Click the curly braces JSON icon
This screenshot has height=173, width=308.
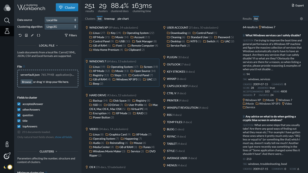pos(38,35)
